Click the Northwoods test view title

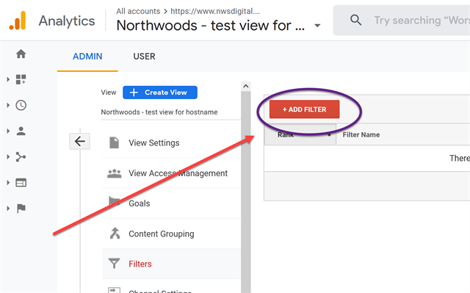pos(211,26)
